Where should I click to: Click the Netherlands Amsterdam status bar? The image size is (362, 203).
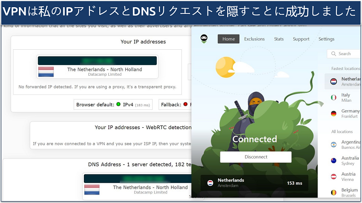click(254, 183)
